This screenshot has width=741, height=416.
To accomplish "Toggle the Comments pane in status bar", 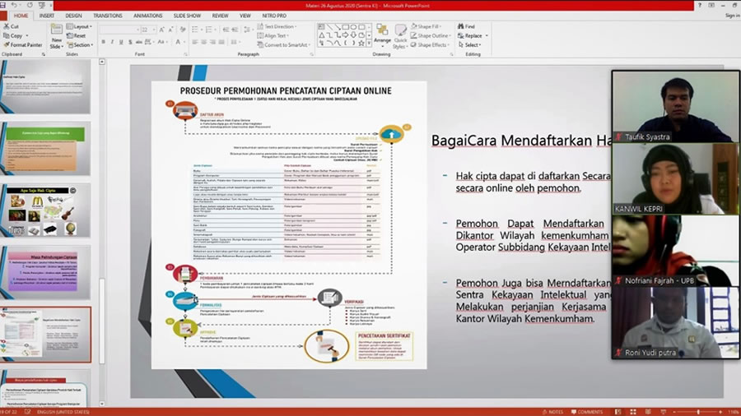I will pos(585,412).
